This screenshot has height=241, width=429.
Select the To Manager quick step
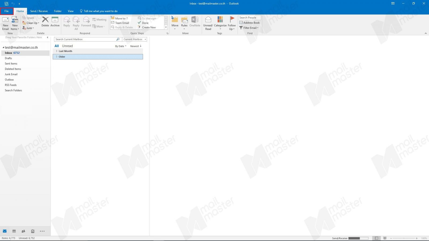(147, 18)
